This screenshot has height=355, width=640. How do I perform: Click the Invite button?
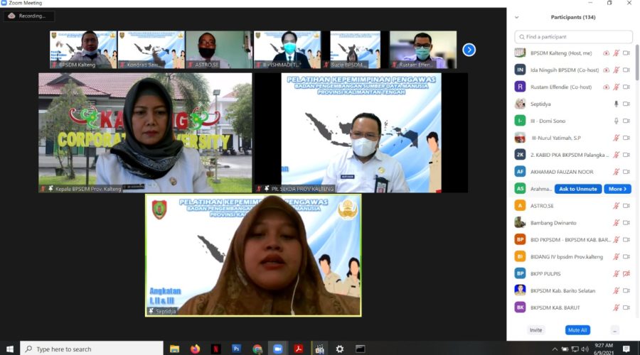(x=536, y=330)
